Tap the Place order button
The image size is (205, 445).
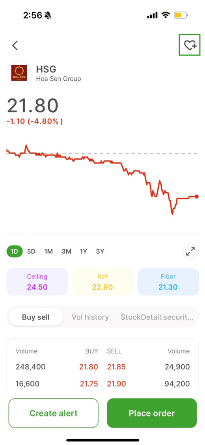point(152,413)
